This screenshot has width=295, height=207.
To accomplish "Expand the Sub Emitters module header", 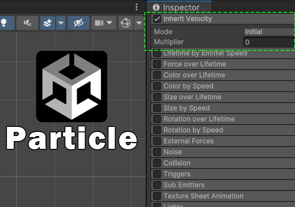I will tap(184, 185).
